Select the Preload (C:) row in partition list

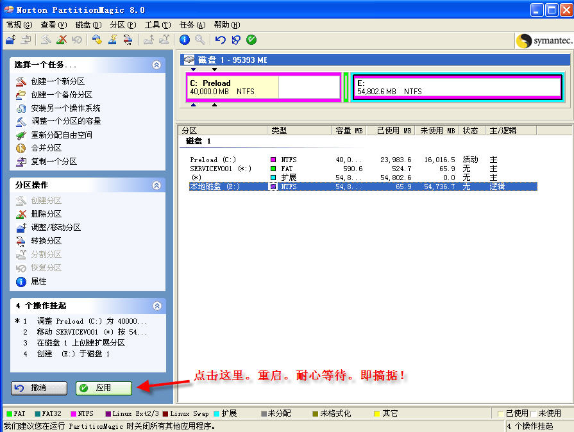362,160
